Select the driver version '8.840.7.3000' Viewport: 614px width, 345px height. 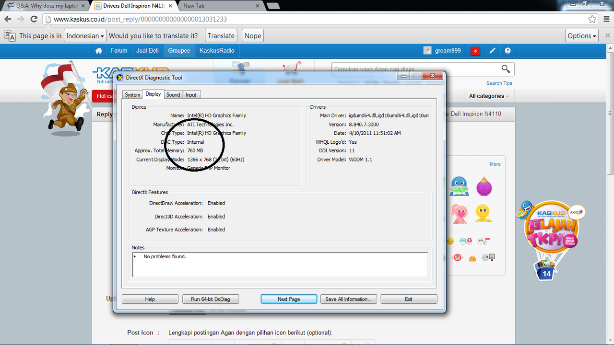tap(364, 125)
